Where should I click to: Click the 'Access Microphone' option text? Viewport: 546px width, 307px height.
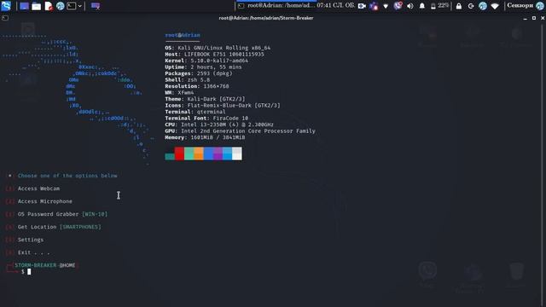pyautogui.click(x=45, y=201)
